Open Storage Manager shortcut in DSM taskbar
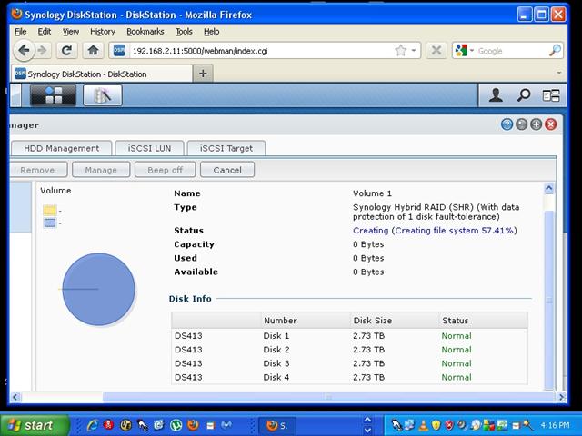The width and height of the screenshot is (582, 436). tap(103, 95)
